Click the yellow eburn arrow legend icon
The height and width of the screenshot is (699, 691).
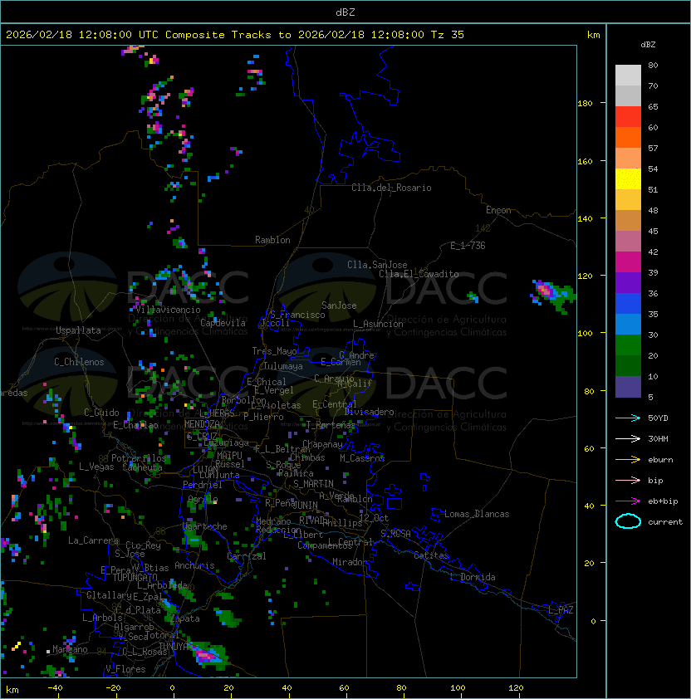coord(628,460)
